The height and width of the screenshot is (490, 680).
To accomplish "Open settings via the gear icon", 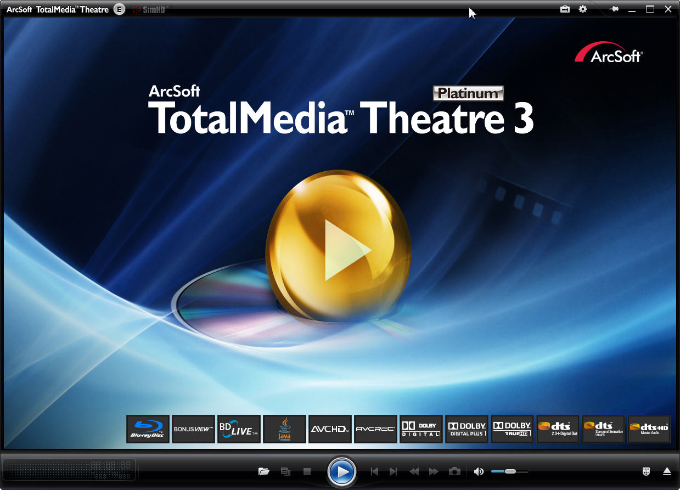I will pyautogui.click(x=583, y=9).
